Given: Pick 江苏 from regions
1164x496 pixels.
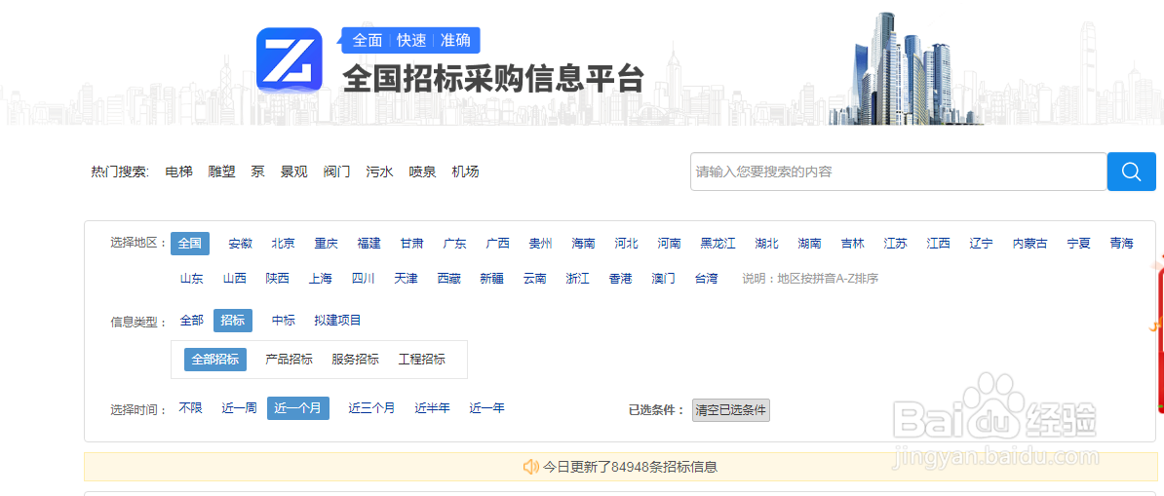Looking at the screenshot, I should [896, 244].
